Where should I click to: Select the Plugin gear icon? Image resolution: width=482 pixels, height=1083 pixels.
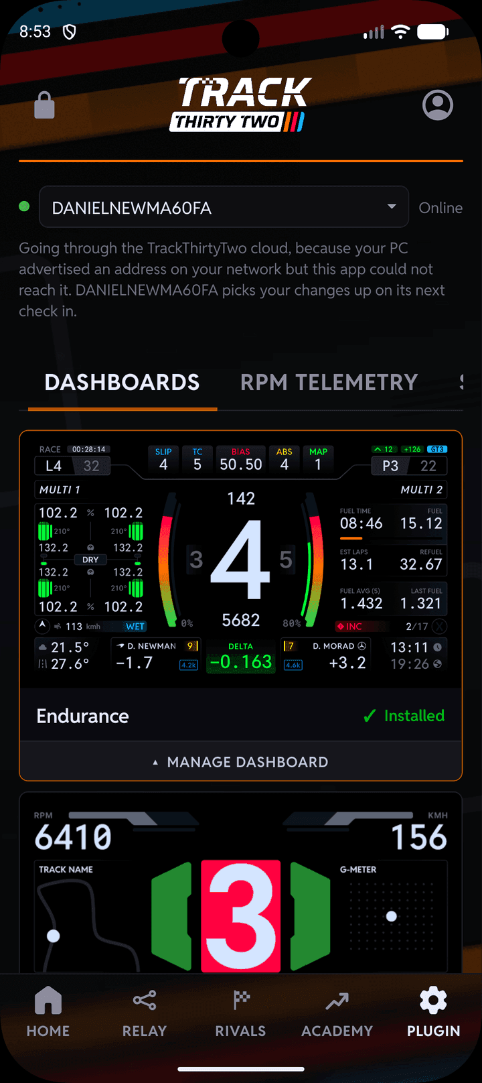click(433, 1001)
